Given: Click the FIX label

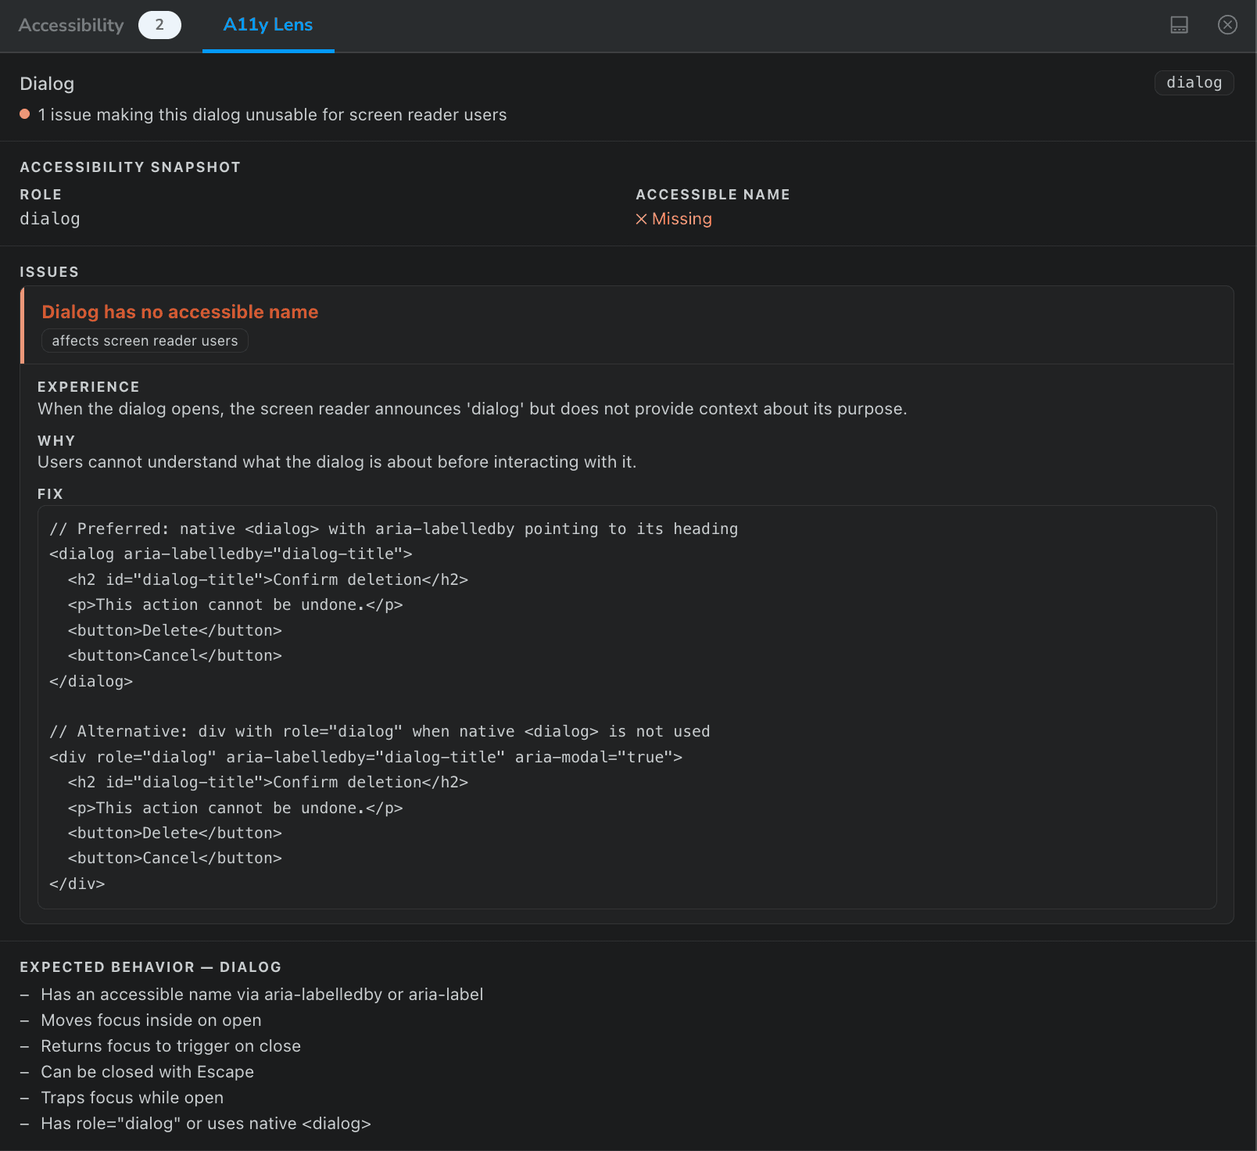Looking at the screenshot, I should [50, 494].
